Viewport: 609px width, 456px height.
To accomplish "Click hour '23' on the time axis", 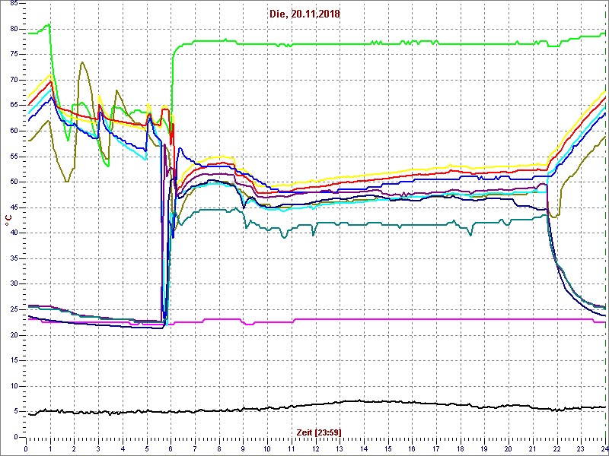I will click(582, 447).
